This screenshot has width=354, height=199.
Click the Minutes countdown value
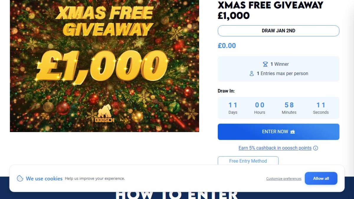point(289,105)
